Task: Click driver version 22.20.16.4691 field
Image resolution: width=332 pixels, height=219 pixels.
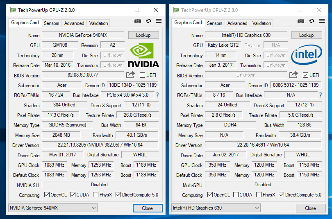Action: coord(263,145)
